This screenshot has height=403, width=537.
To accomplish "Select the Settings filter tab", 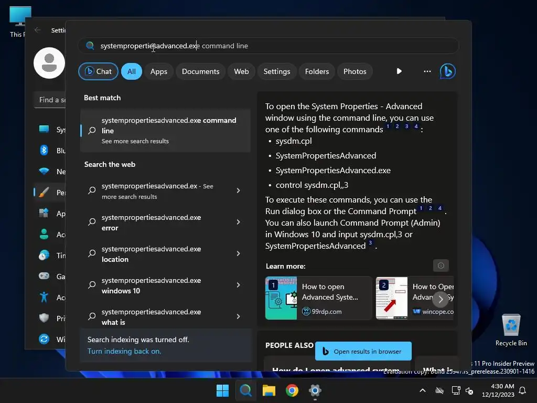I will click(277, 71).
